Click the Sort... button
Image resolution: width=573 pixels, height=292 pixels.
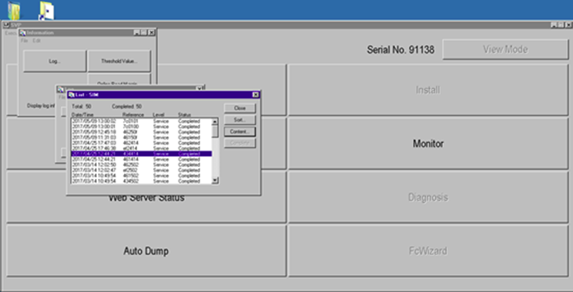(x=239, y=120)
